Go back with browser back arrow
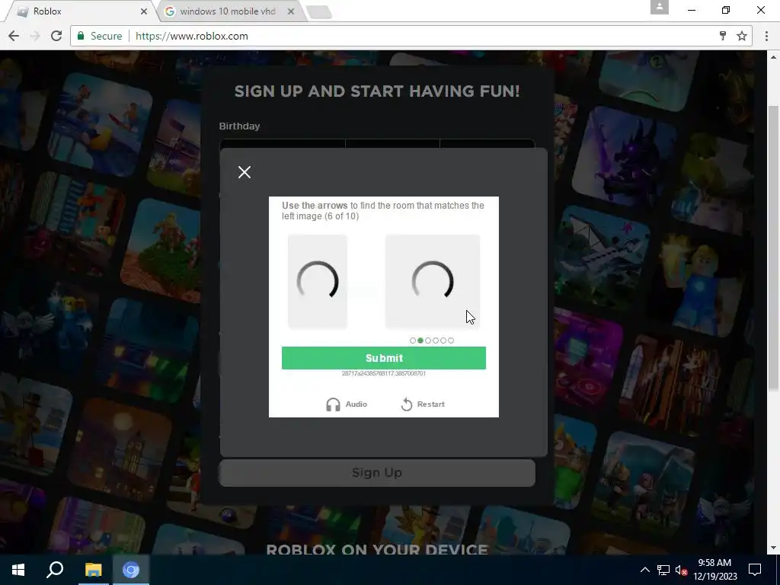This screenshot has width=780, height=585. 14,36
